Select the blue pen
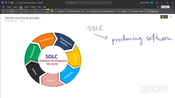Image resolution: width=175 pixels, height=98 pixels. pyautogui.click(x=39, y=11)
